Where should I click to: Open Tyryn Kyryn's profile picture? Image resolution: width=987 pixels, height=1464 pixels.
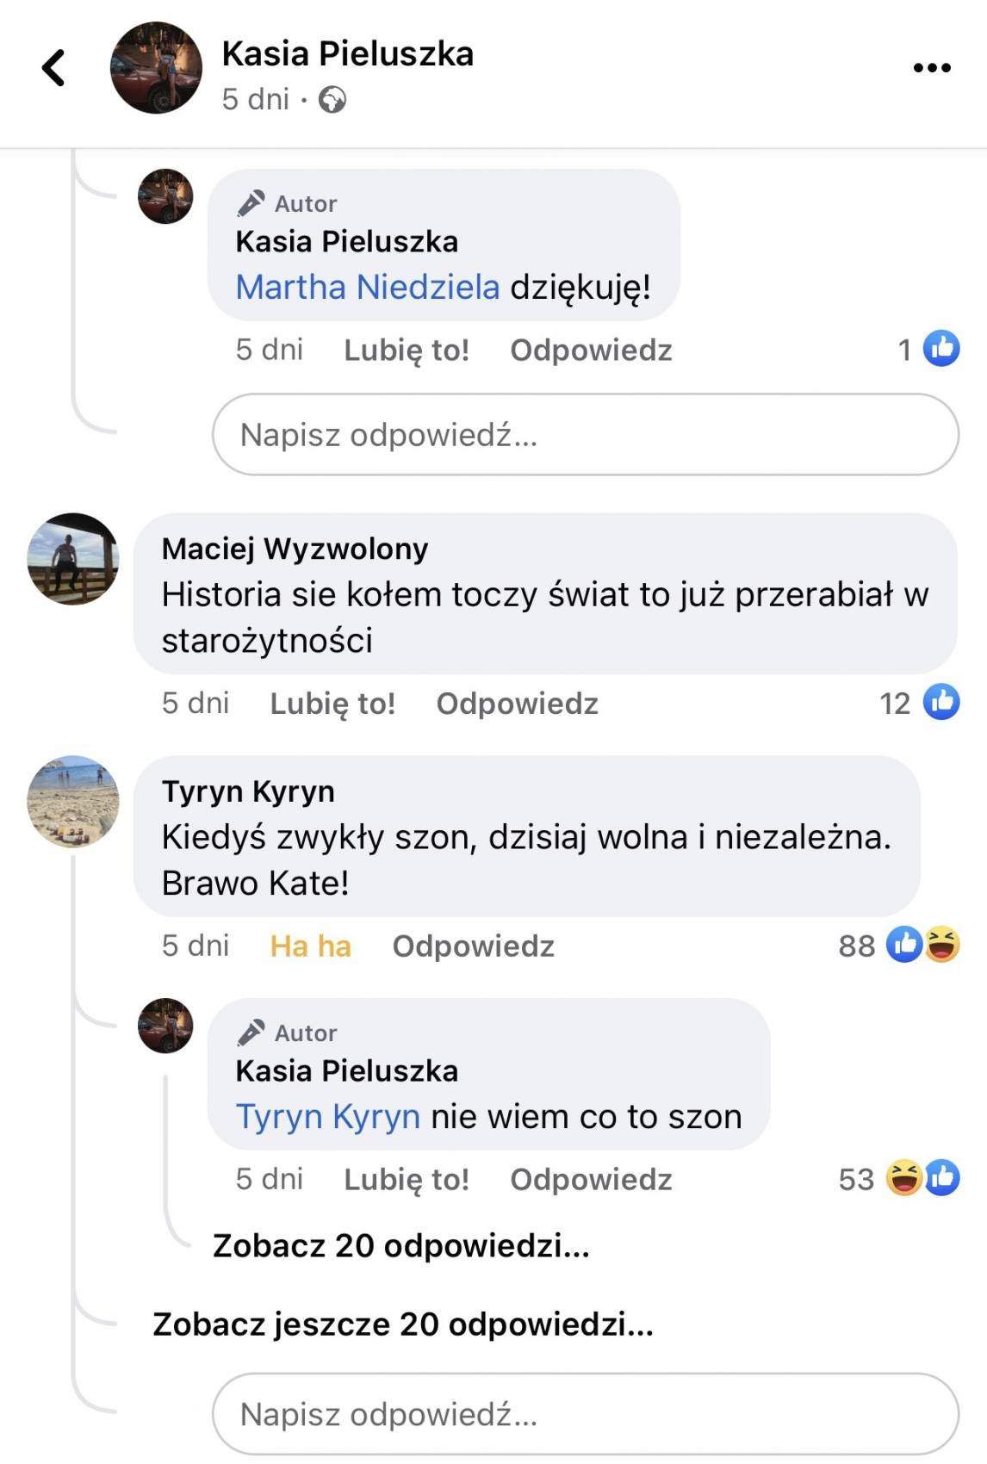pos(73,801)
